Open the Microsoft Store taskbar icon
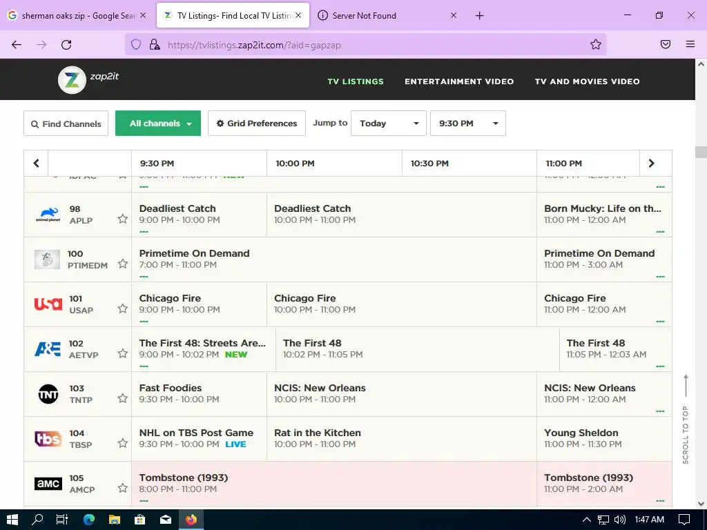Screen dimensions: 707x530 (139, 520)
